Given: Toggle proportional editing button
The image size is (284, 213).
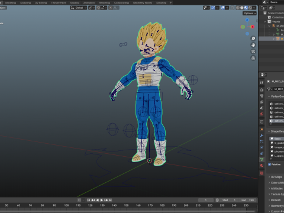Looking at the screenshot, I should (111, 8).
